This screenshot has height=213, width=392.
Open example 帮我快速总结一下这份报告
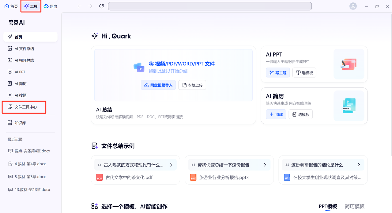coord(229,165)
